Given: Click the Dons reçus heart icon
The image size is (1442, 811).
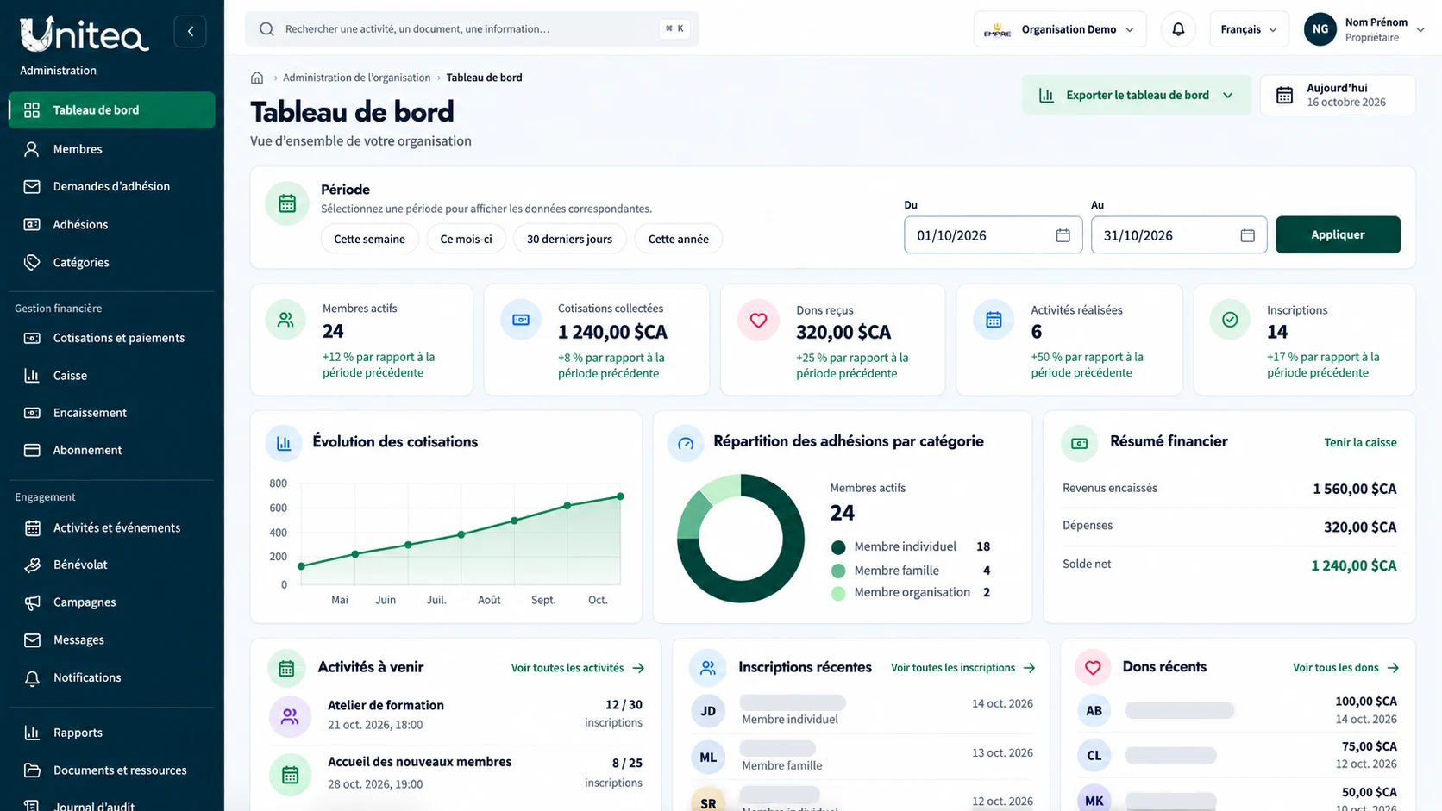Looking at the screenshot, I should tap(758, 321).
